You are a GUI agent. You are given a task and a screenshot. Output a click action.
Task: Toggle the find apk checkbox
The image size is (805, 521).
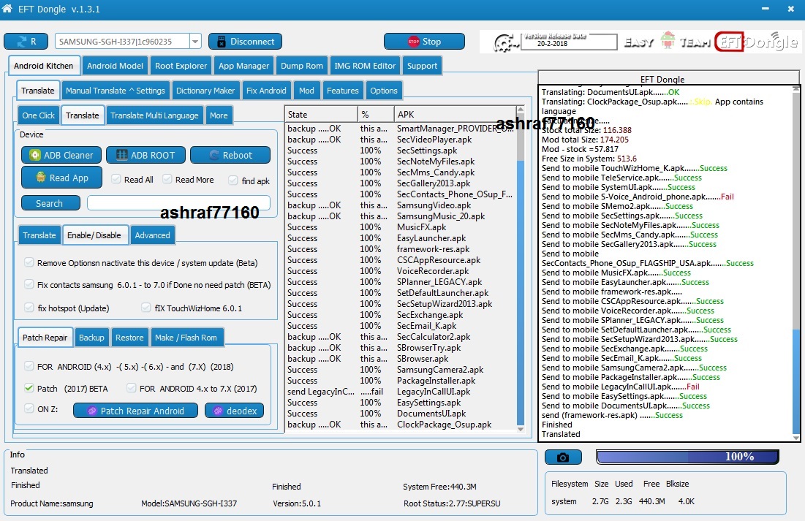(233, 180)
